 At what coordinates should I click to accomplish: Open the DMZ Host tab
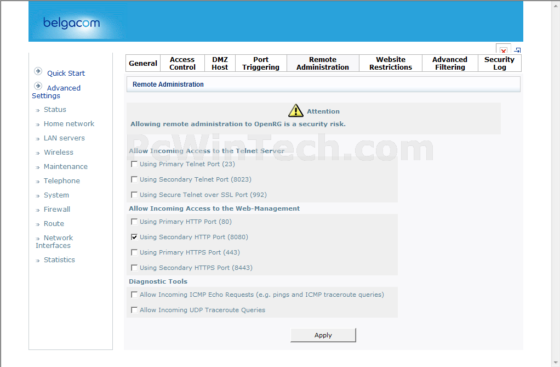point(220,63)
